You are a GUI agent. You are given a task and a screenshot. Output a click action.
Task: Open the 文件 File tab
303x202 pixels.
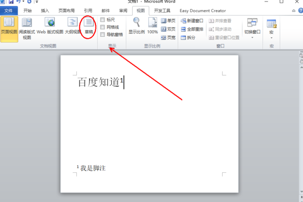9,11
